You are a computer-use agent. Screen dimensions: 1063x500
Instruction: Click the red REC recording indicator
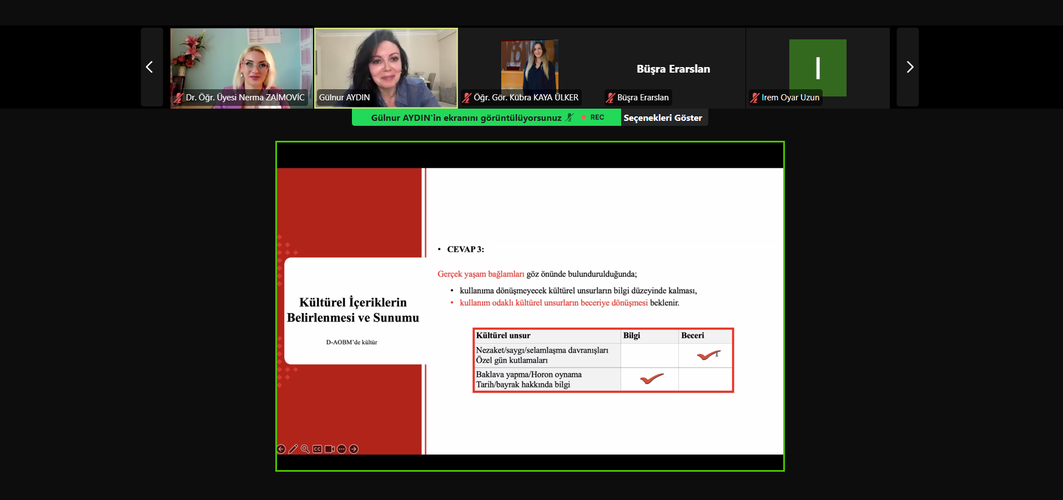593,118
